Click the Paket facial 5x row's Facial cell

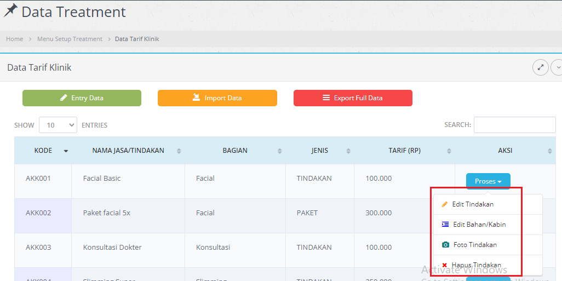236,216
